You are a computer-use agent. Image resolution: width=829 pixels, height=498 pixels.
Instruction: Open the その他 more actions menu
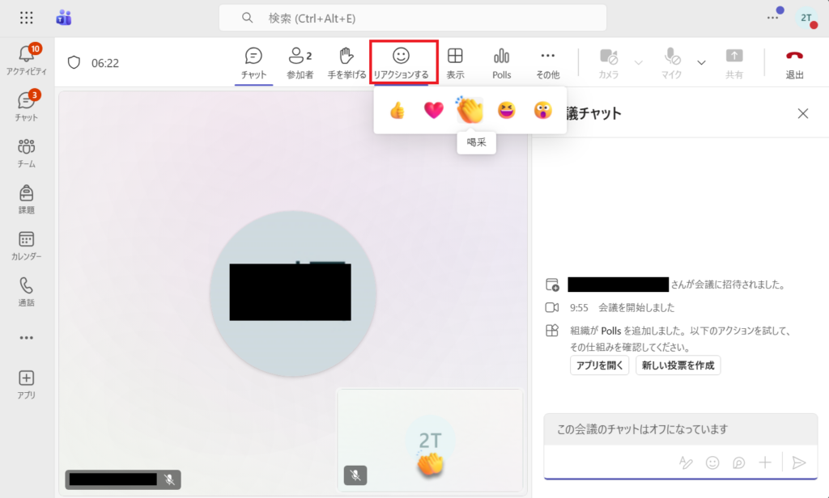tap(547, 63)
